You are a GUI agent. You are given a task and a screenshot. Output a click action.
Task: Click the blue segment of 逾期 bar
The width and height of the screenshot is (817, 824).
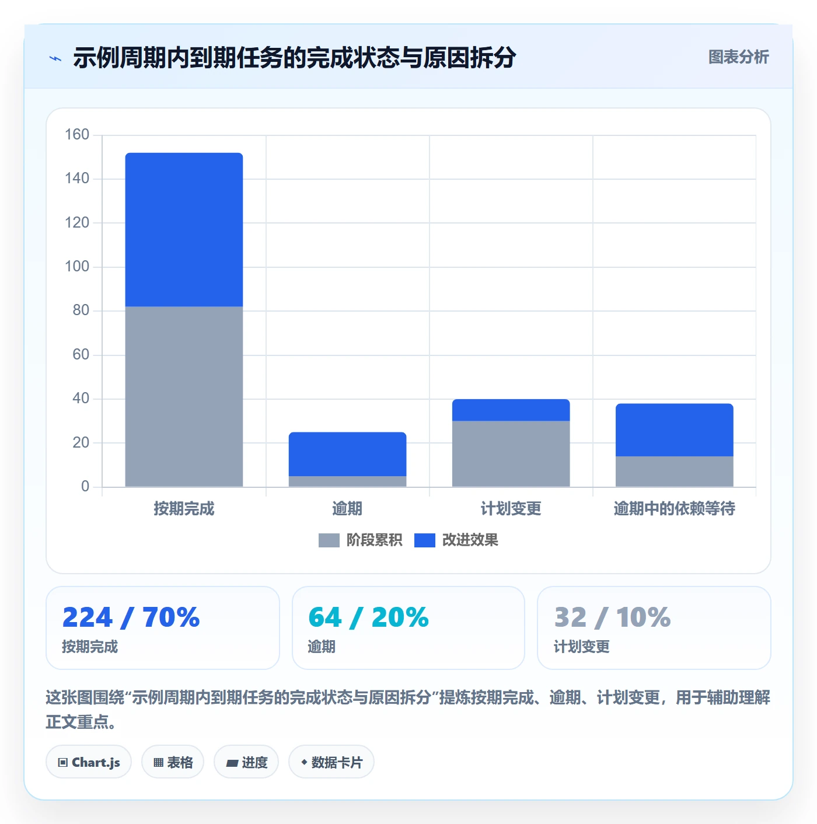(x=347, y=454)
